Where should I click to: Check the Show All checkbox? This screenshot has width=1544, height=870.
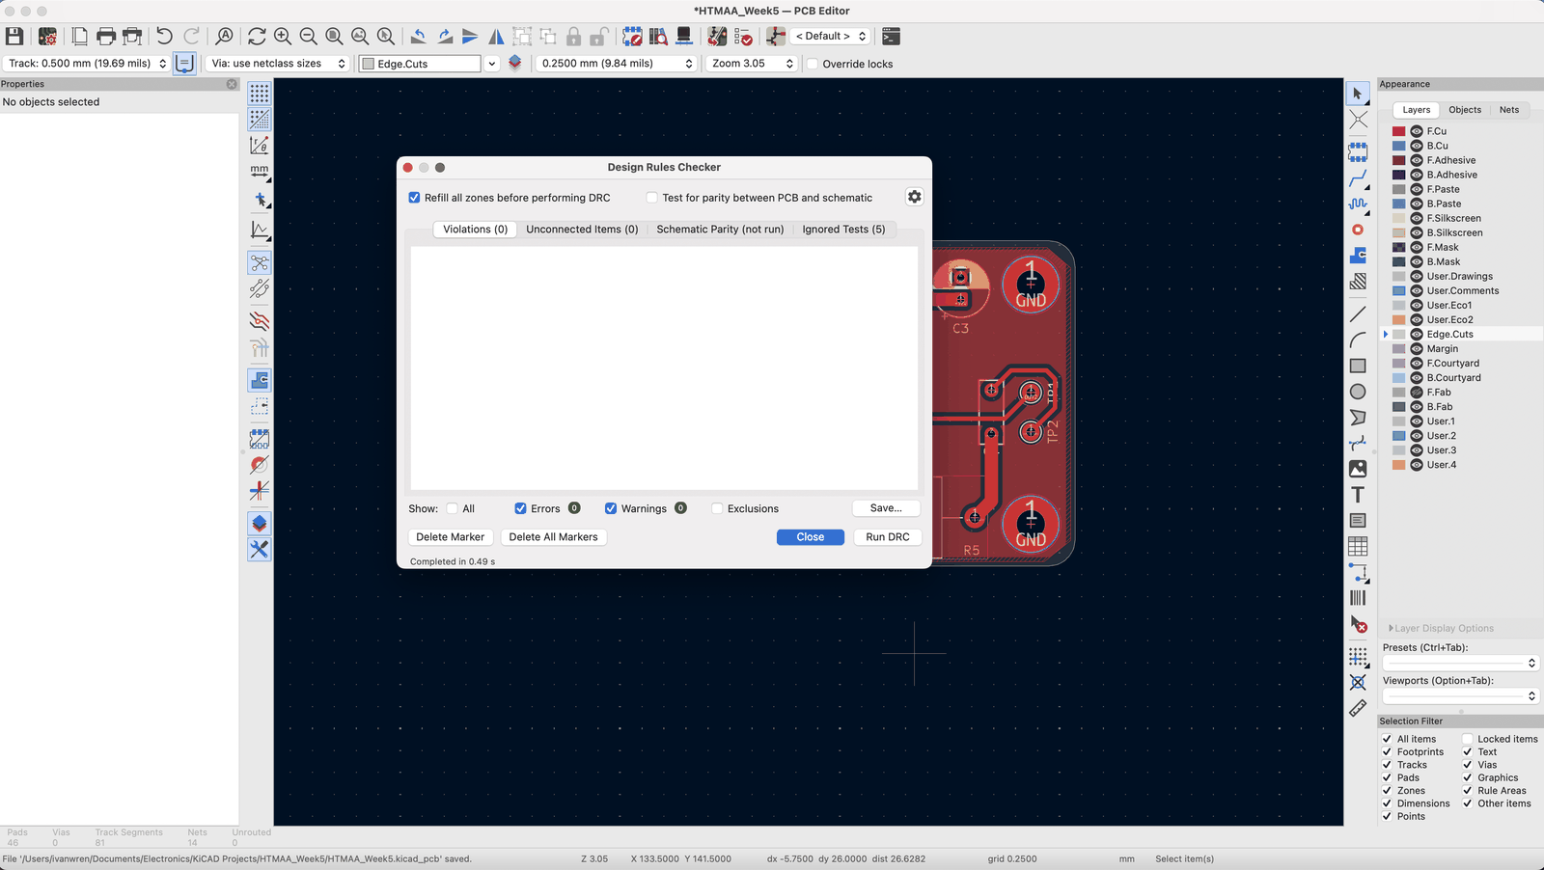(452, 508)
